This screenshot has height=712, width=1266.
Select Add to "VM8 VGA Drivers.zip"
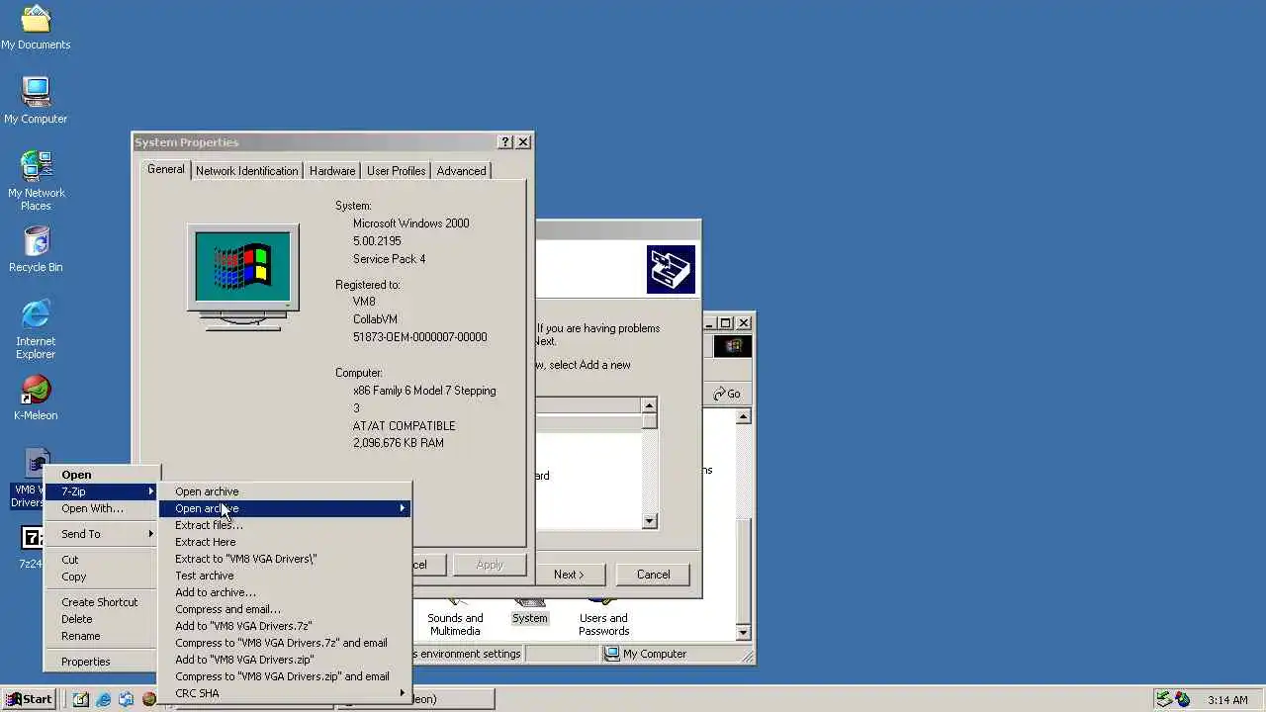(x=285, y=660)
